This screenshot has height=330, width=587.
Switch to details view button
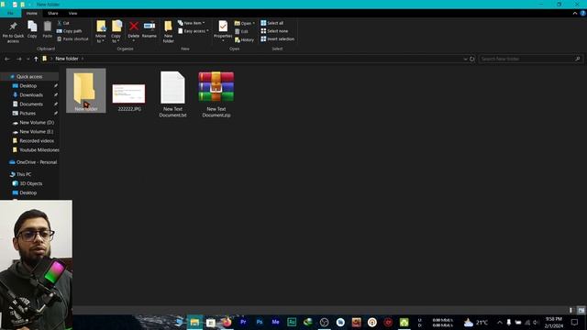pyautogui.click(x=571, y=310)
